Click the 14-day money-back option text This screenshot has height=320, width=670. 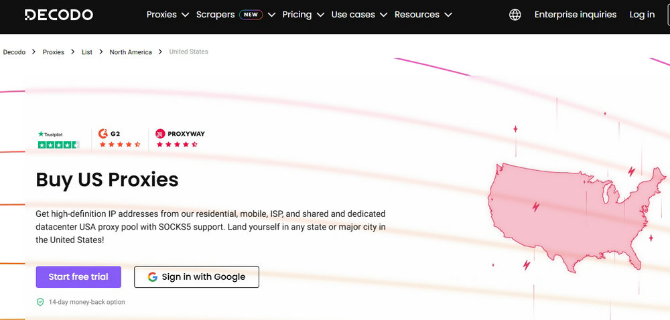coord(86,302)
